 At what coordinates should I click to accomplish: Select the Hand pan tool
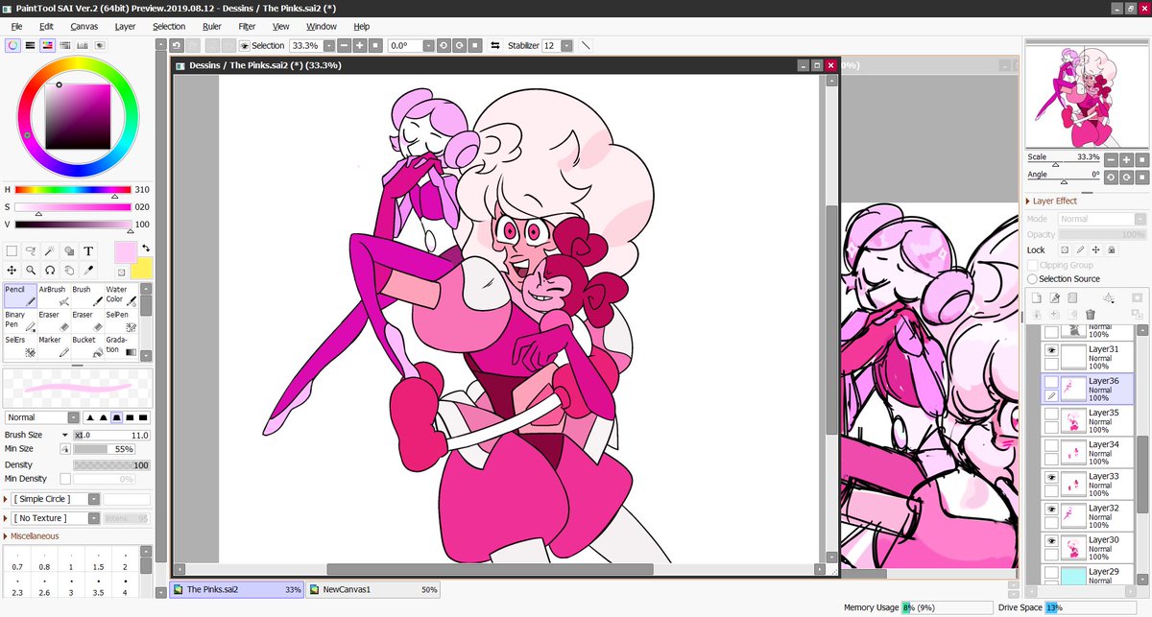pos(69,270)
